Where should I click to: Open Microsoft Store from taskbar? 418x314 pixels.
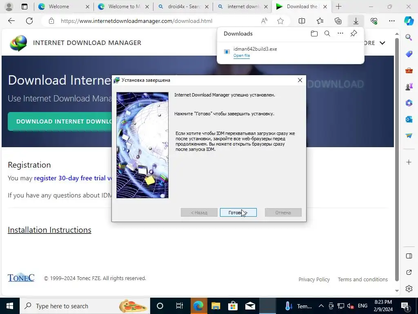[233, 306]
